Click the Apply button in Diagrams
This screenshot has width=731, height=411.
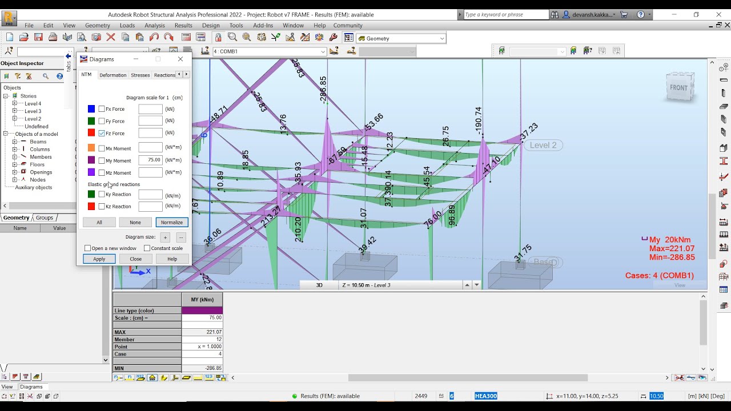coord(99,259)
